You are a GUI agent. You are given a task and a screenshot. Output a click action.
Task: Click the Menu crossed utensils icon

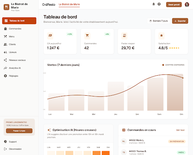(5, 37)
